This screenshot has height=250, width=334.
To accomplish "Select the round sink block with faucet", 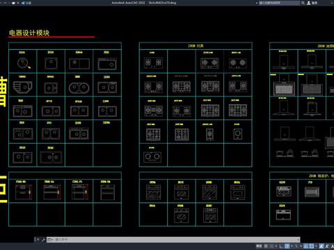I will point(24,63).
